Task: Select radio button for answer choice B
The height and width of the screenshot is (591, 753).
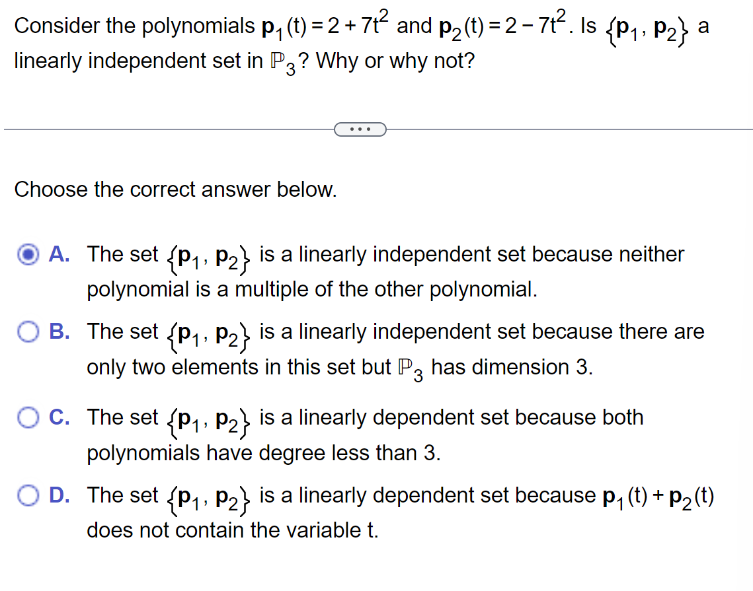Action: coord(28,332)
